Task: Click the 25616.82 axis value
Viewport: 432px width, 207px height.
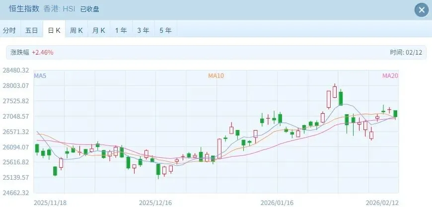Action: pyautogui.click(x=16, y=162)
